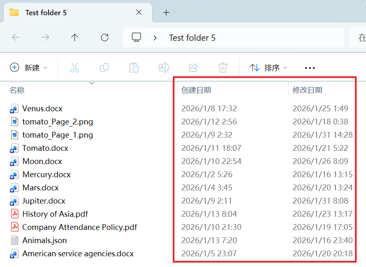Click the Word icon beside Venus.docx
The image size is (366, 267).
pyautogui.click(x=14, y=108)
